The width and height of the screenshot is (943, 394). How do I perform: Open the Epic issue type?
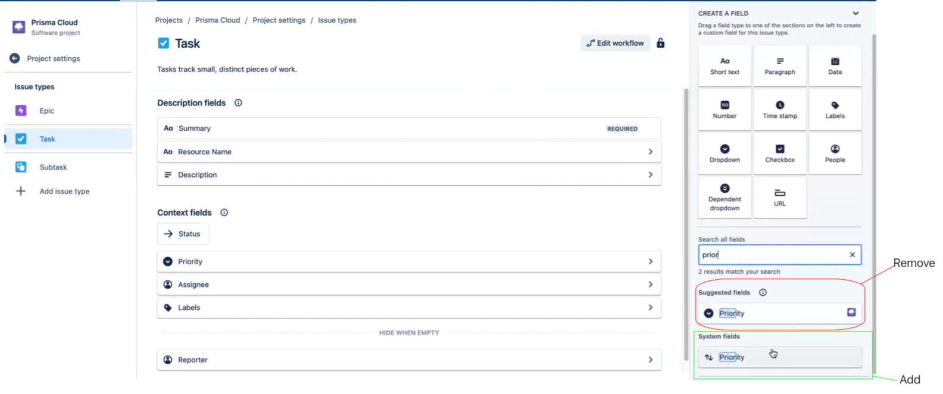(x=68, y=111)
